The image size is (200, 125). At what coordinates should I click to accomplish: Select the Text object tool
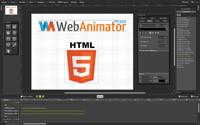pyautogui.click(x=8, y=27)
